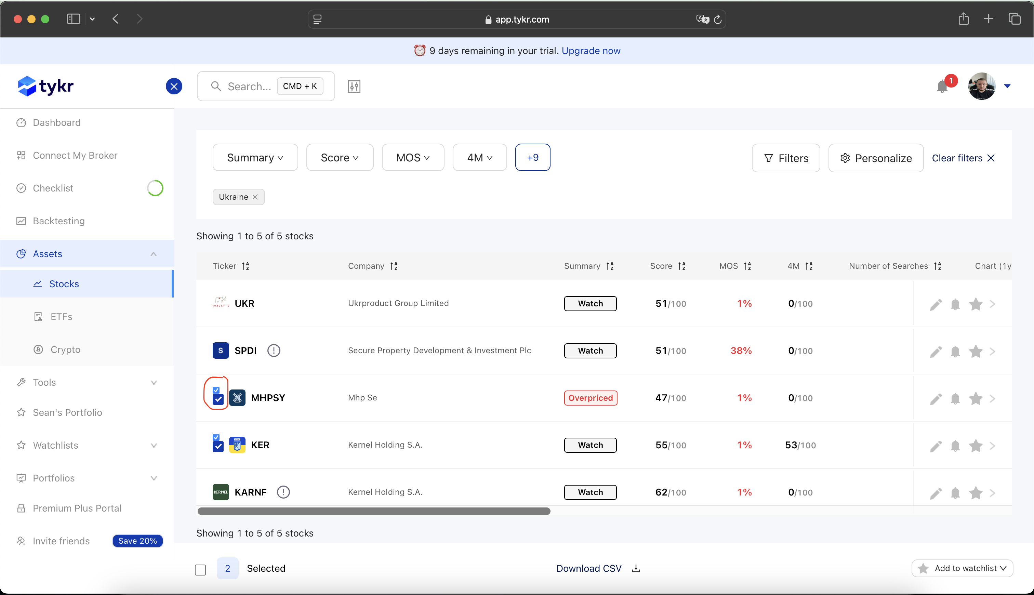Viewport: 1034px width, 595px height.
Task: Star MHPSY as favorite
Action: (976, 399)
